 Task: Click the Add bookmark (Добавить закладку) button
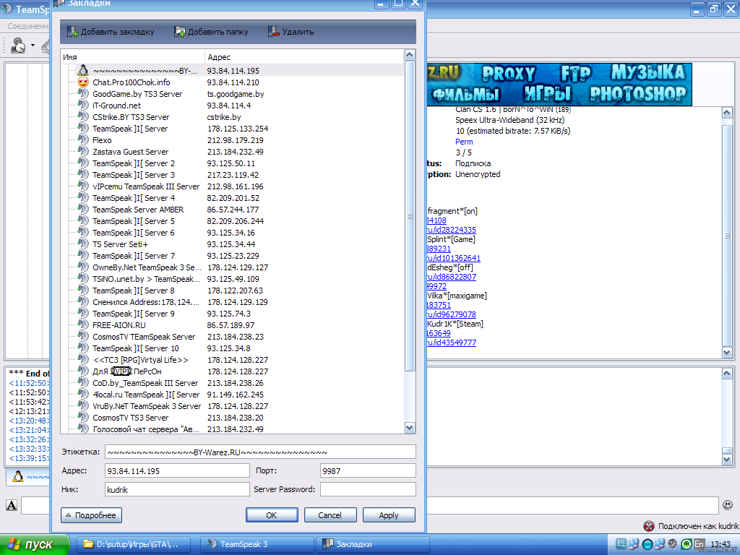[111, 32]
